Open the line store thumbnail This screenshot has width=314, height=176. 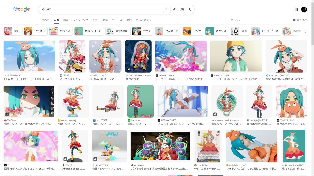141,101
